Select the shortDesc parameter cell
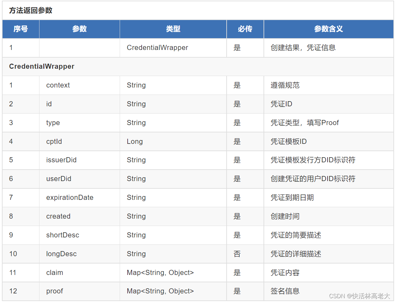This screenshot has height=302, width=395. 61,235
